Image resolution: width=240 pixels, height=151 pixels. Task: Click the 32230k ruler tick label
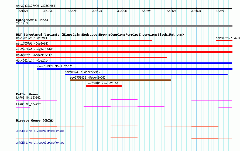[x=147, y=11]
